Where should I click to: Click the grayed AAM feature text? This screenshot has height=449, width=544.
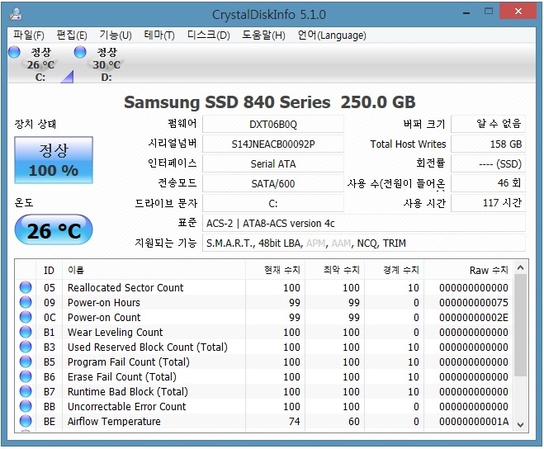[341, 243]
